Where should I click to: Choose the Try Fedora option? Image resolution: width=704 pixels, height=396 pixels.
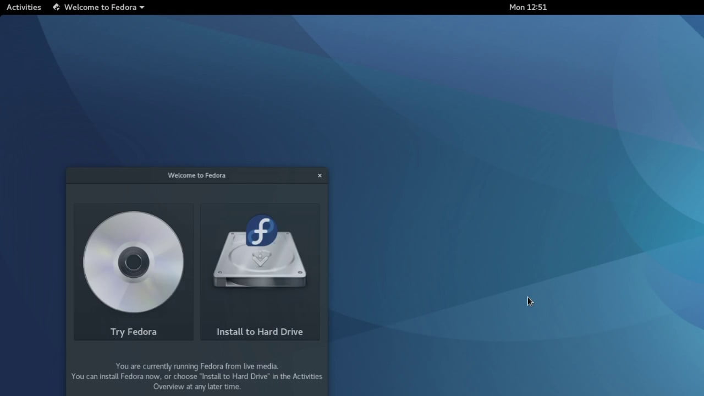[133, 272]
